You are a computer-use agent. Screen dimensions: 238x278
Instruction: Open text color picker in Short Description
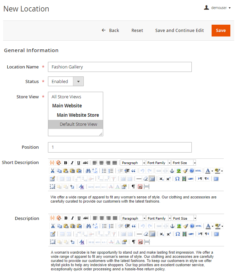tap(208, 171)
